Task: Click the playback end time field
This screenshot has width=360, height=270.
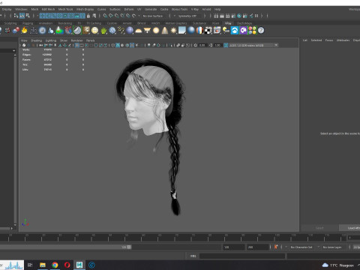Action: [234, 247]
